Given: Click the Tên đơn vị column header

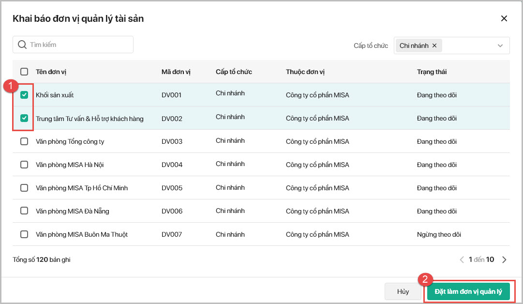Looking at the screenshot, I should 51,72.
